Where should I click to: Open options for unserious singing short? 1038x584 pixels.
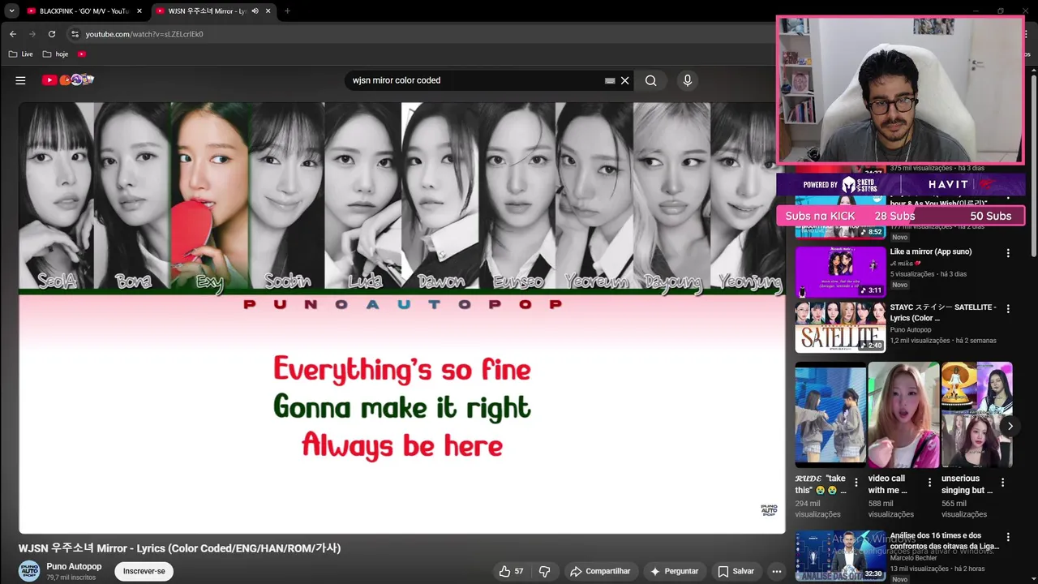point(1002,483)
